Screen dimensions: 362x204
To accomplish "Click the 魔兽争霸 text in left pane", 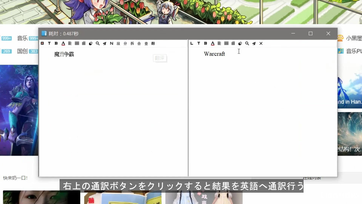I will tap(64, 54).
